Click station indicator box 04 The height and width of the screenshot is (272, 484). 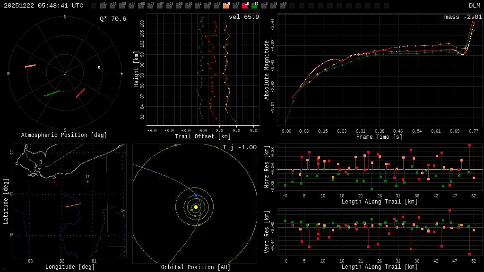131,6
